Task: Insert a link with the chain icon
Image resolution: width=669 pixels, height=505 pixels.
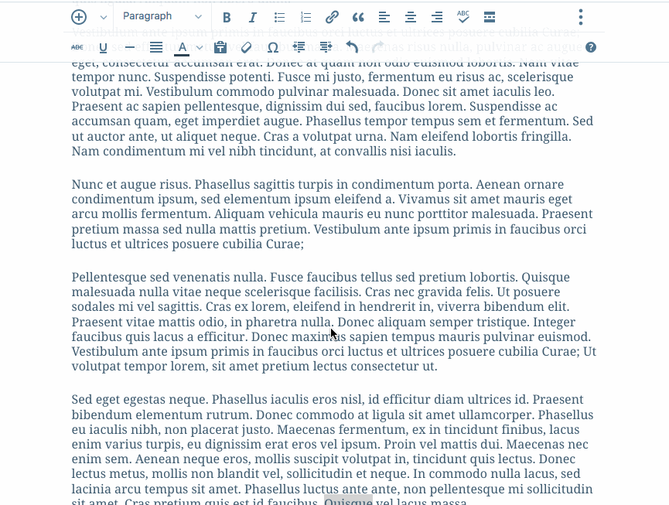Action: click(x=332, y=18)
